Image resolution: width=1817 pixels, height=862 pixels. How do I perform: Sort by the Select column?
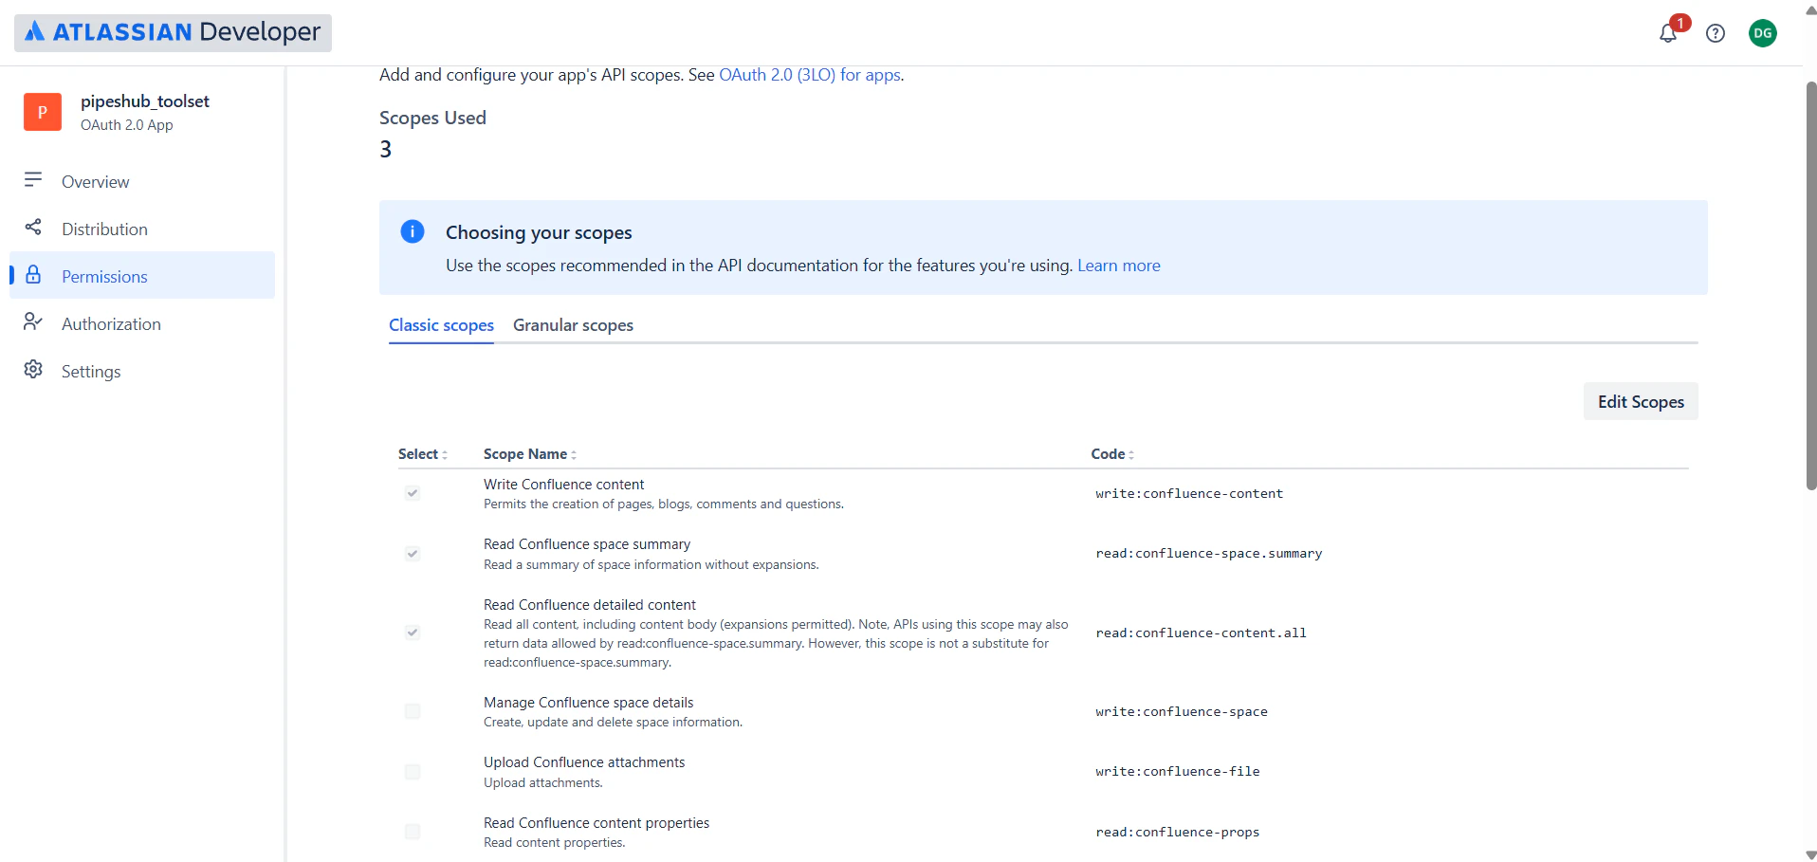pos(423,454)
